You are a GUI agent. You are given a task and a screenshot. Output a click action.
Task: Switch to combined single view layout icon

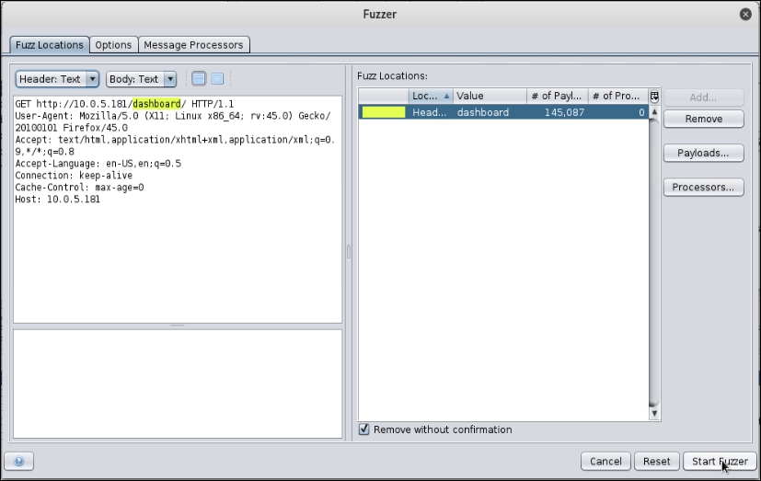click(217, 78)
